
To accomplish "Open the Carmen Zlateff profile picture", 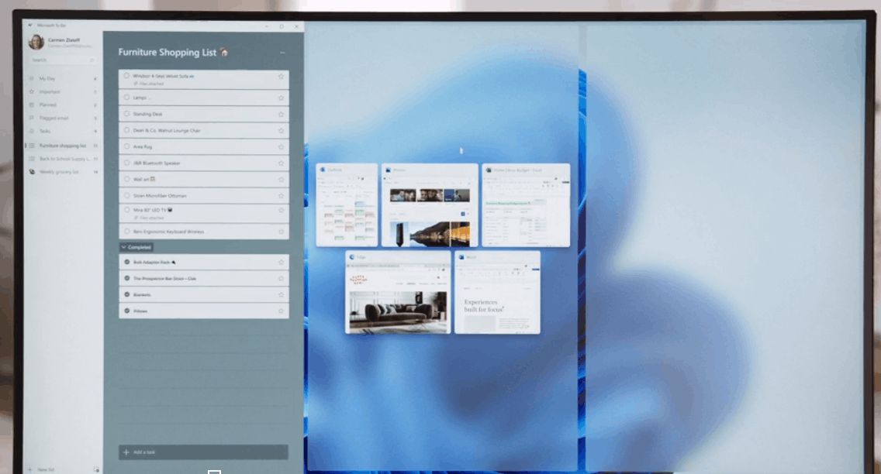I will (x=36, y=43).
